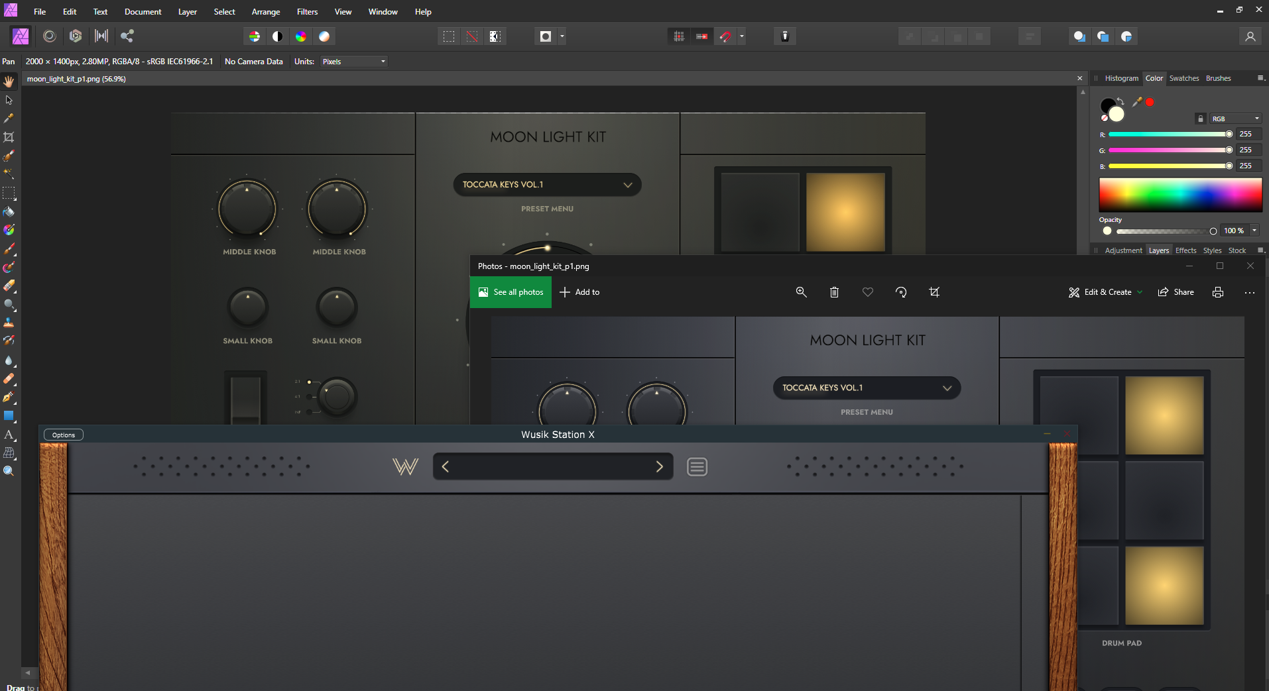Select the Zoom magnifier tool in Affinity
1269x691 pixels.
9,471
